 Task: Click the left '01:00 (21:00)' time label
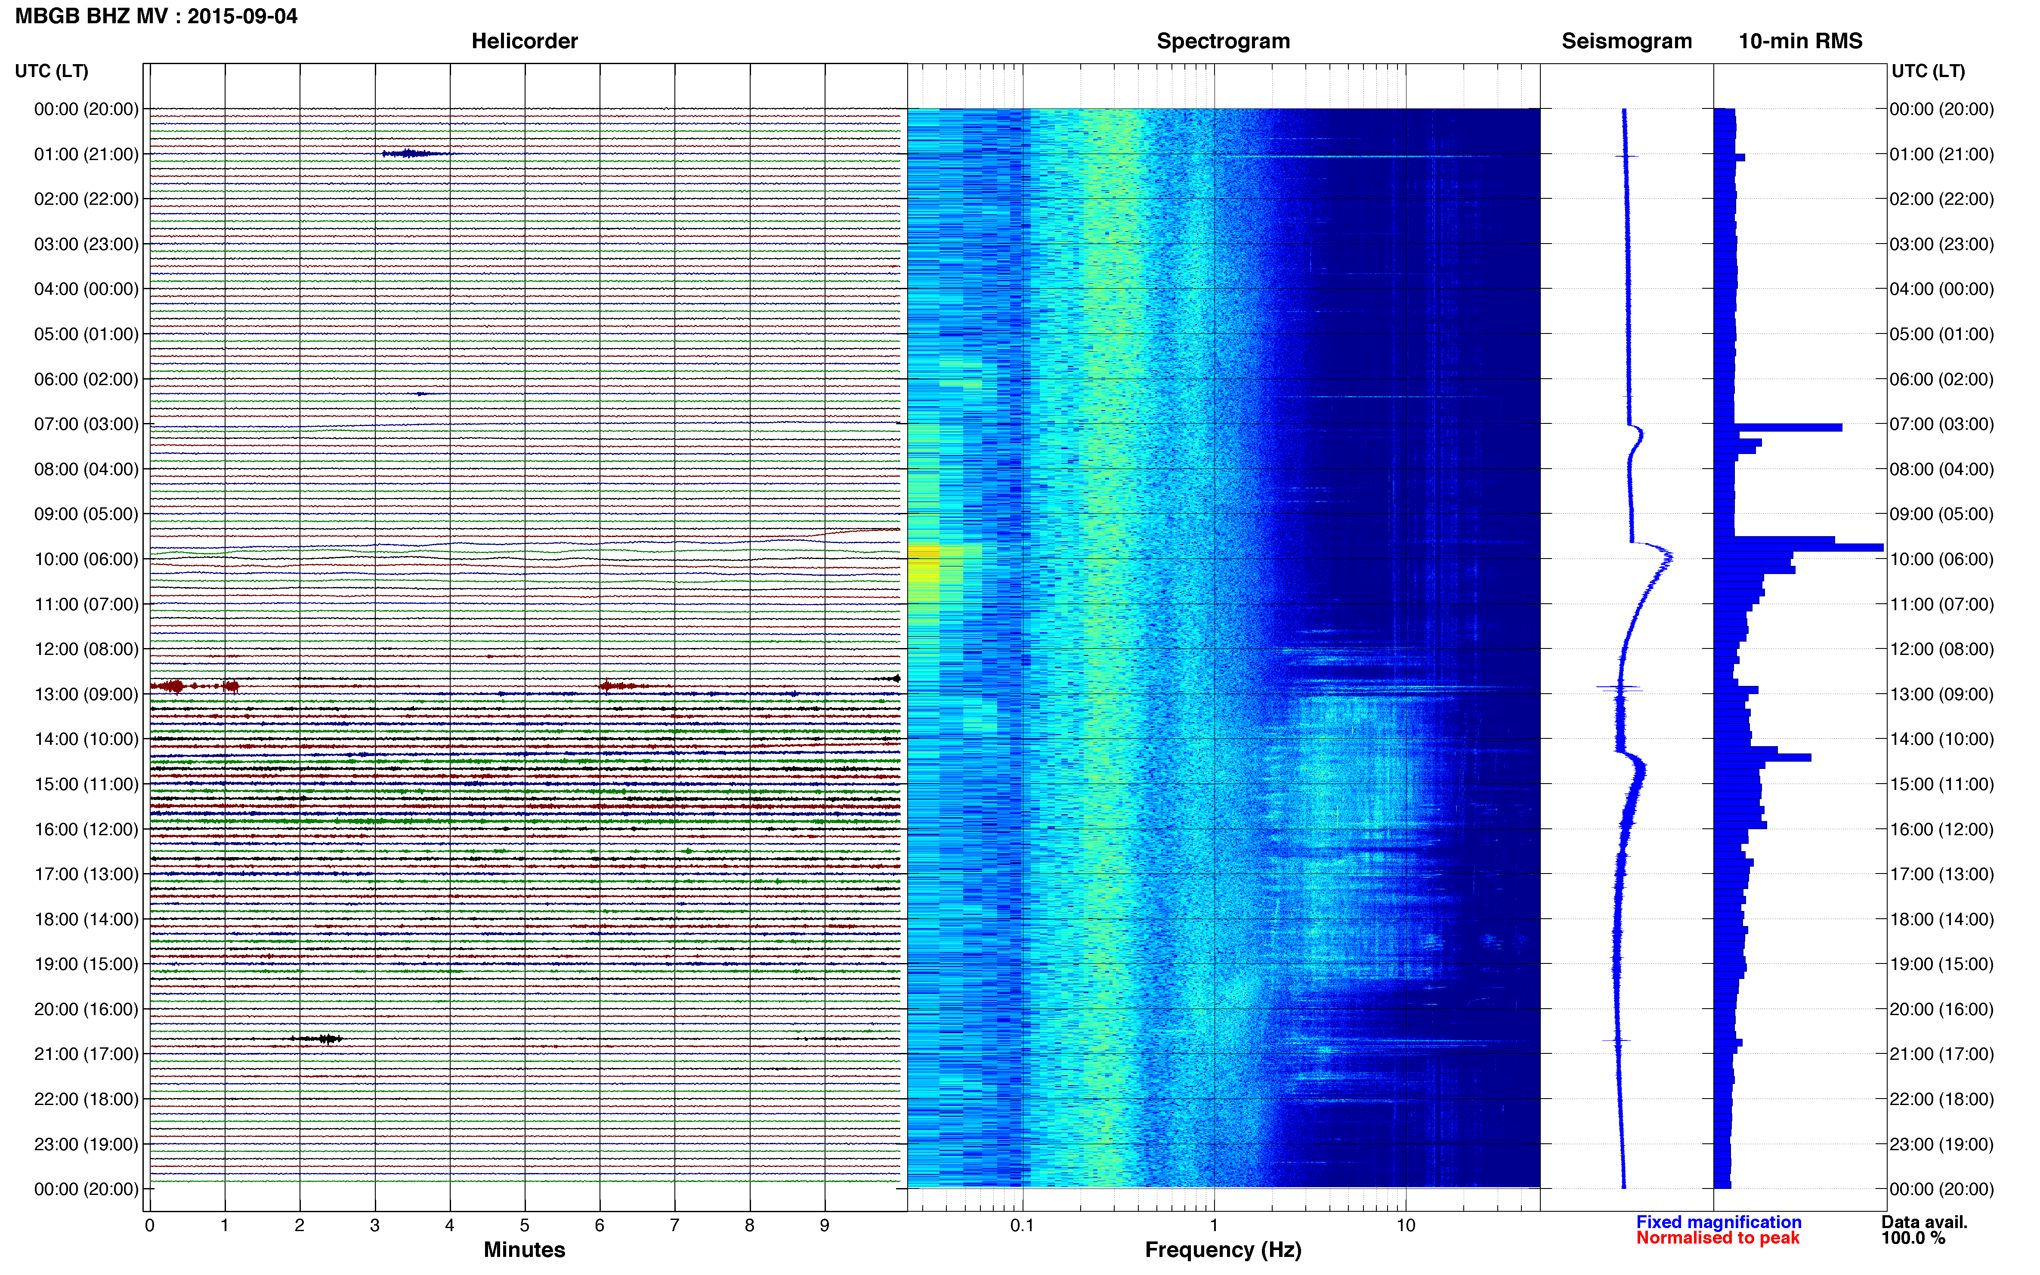click(86, 154)
